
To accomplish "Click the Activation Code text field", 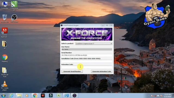I will [x=87, y=67].
